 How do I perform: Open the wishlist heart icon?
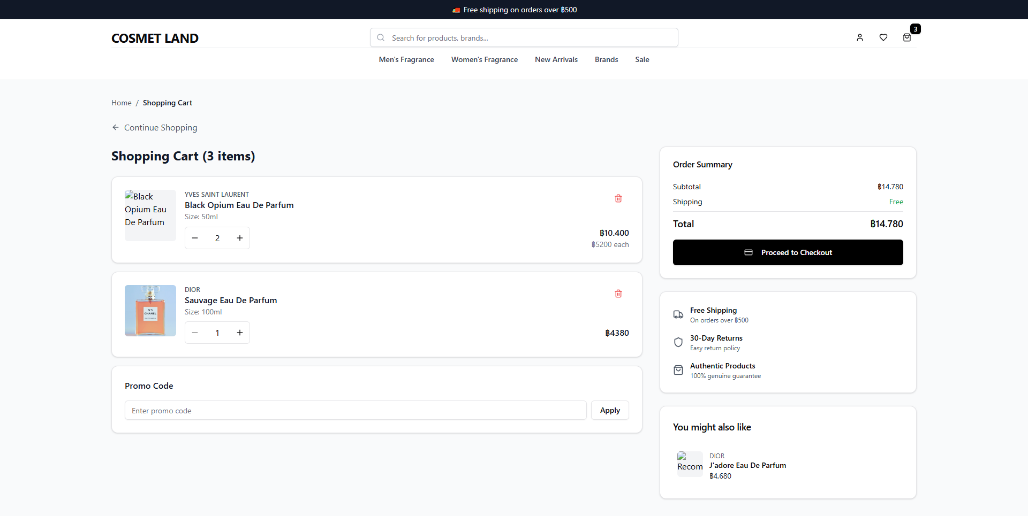pos(883,37)
